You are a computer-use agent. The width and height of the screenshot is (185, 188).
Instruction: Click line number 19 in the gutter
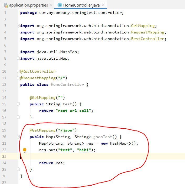4,130
